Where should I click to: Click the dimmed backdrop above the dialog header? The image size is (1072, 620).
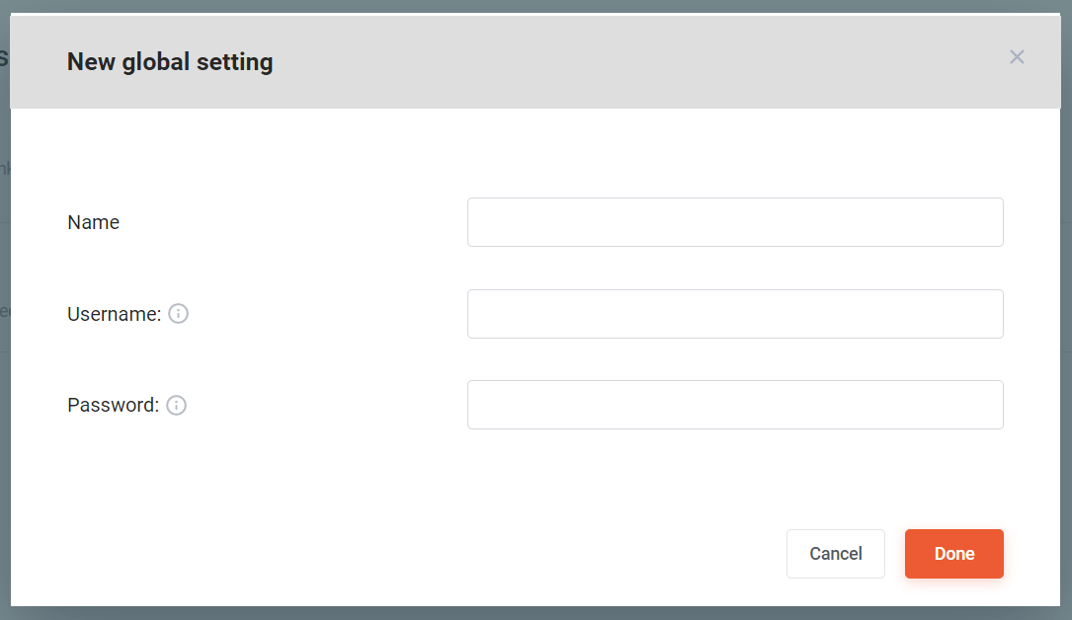(x=536, y=6)
